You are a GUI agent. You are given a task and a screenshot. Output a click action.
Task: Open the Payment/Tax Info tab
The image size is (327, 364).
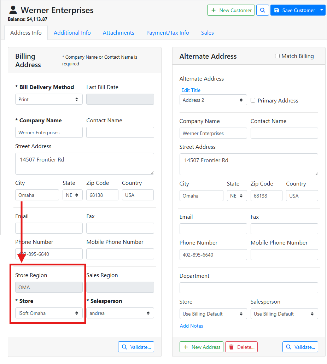[x=168, y=33]
